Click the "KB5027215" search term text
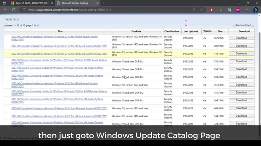The height and width of the screenshot is (146, 261). 12,19
